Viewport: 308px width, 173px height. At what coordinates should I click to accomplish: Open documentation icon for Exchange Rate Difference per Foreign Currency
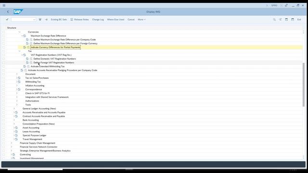27,43
